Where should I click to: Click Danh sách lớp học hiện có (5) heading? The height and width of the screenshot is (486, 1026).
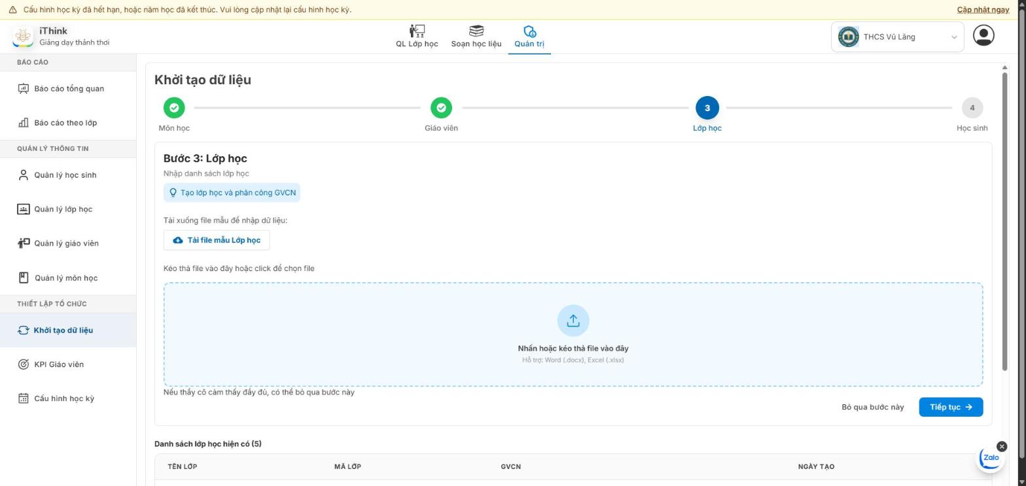(x=208, y=444)
